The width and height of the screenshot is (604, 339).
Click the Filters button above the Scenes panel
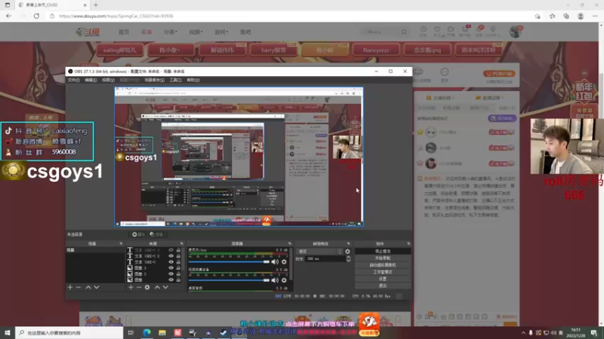(x=156, y=234)
